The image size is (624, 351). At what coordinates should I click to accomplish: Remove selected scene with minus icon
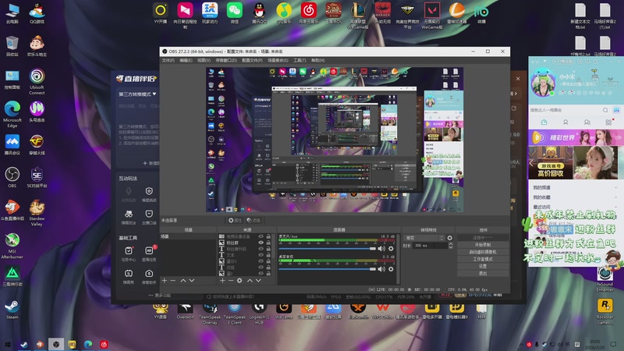tap(172, 281)
